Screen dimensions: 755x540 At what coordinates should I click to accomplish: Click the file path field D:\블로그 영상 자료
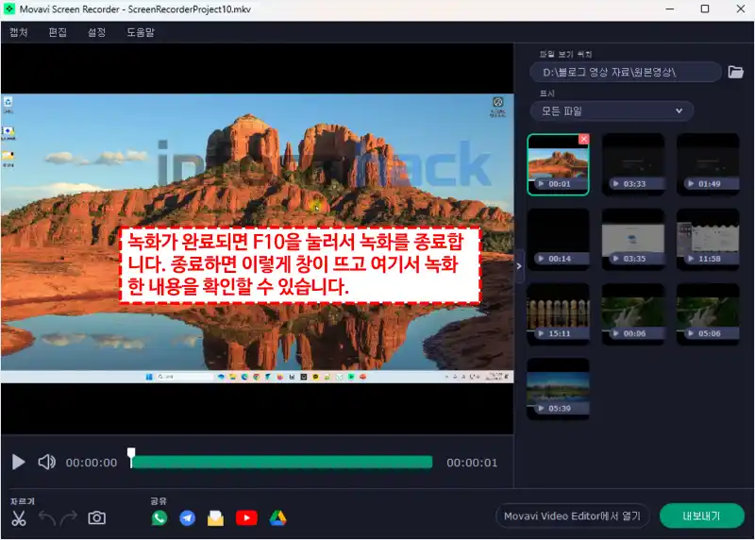click(625, 73)
